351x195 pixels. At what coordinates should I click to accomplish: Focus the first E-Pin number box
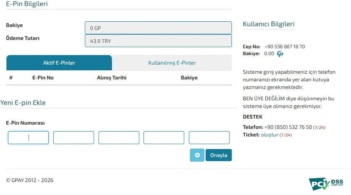(28, 138)
